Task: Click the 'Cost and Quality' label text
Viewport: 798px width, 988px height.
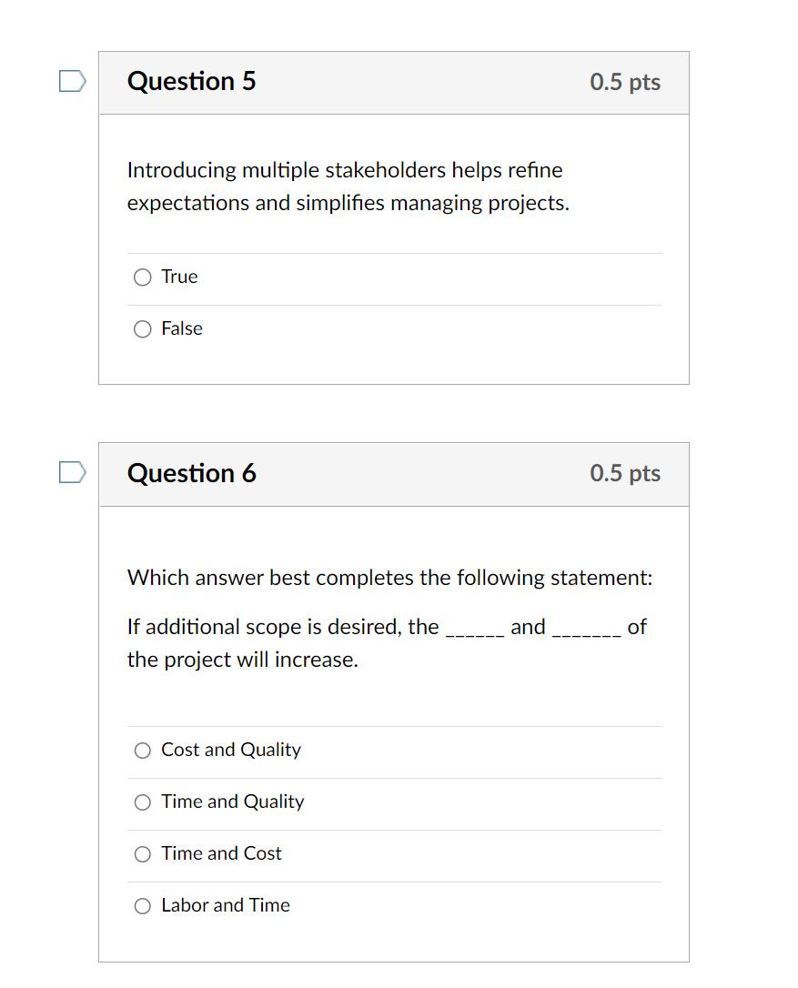Action: point(231,750)
